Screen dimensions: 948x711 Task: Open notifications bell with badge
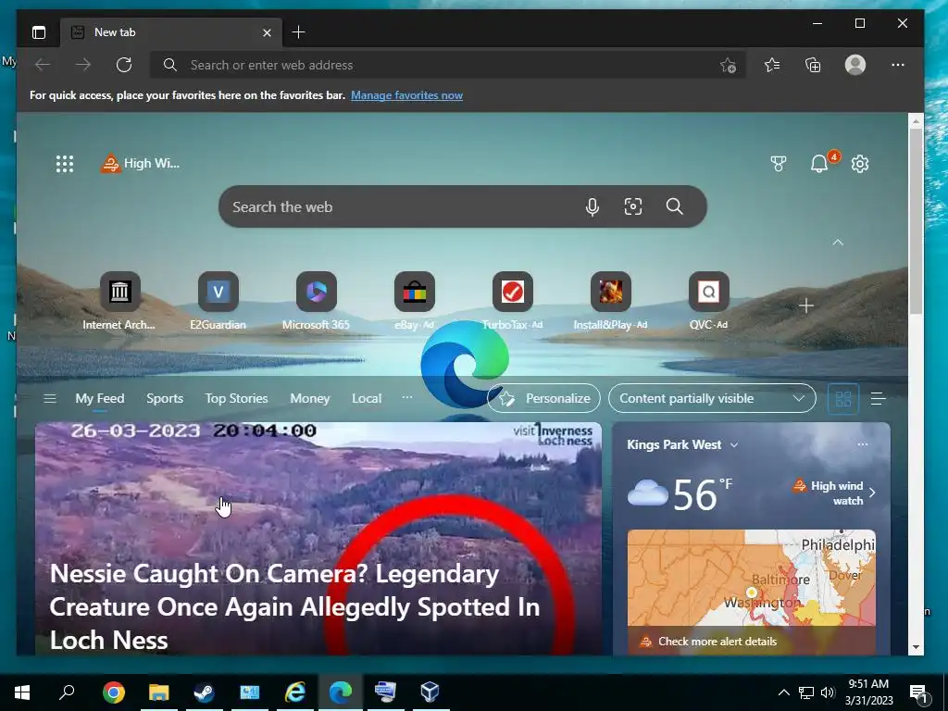tap(820, 163)
